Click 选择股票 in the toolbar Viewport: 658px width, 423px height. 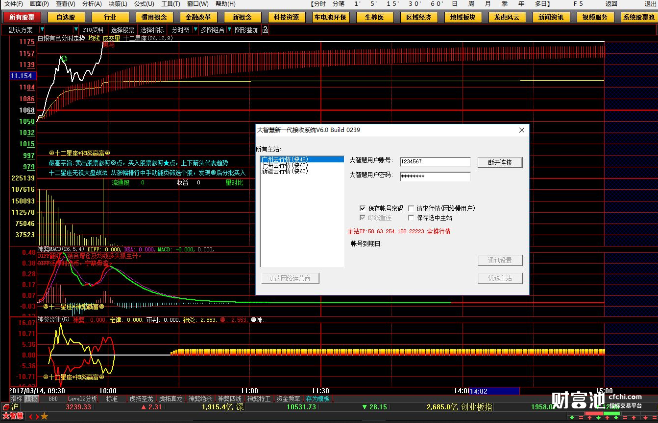point(122,30)
